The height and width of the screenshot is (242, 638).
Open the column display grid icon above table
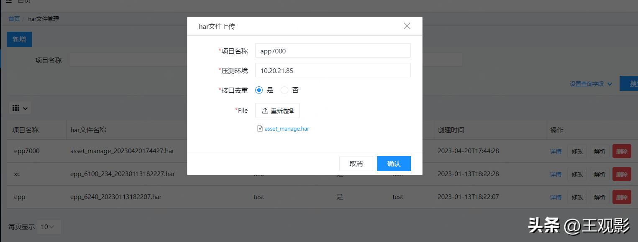(17, 108)
